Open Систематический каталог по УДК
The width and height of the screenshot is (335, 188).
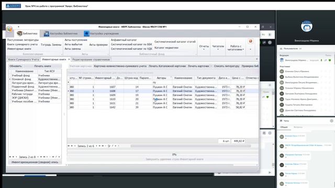[x=131, y=49]
